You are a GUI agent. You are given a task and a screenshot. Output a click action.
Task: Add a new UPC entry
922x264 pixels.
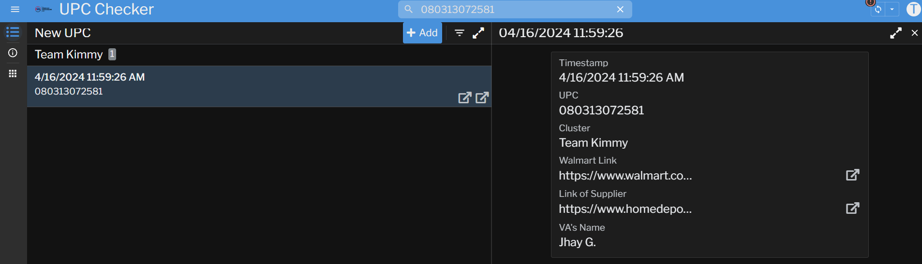pos(422,33)
